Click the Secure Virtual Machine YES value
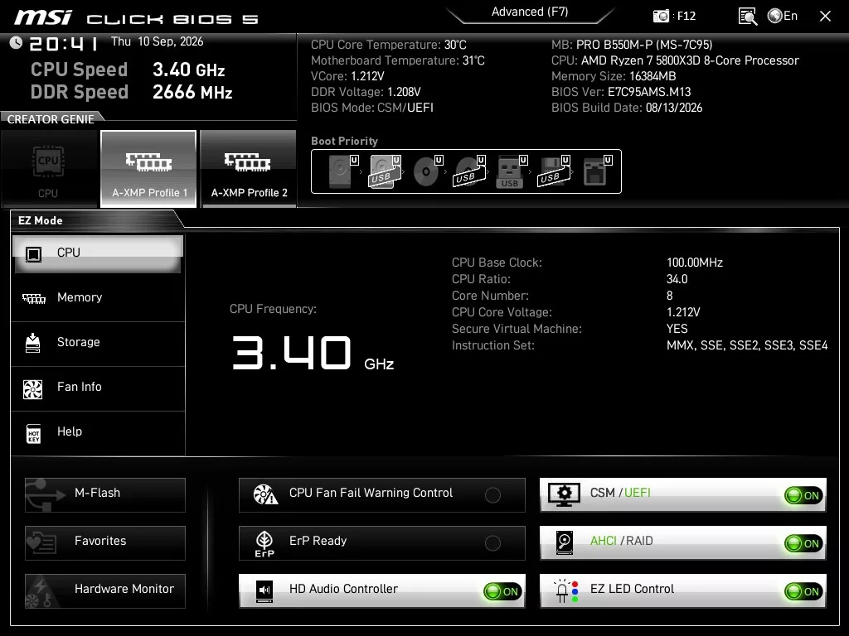 click(x=677, y=329)
